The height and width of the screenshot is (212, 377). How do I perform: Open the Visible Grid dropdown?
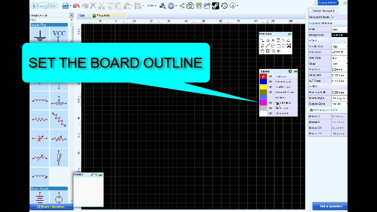(x=339, y=47)
